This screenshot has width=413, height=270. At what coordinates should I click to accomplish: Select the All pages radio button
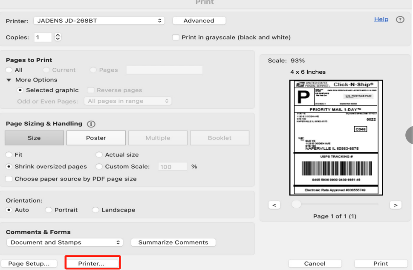click(9, 70)
